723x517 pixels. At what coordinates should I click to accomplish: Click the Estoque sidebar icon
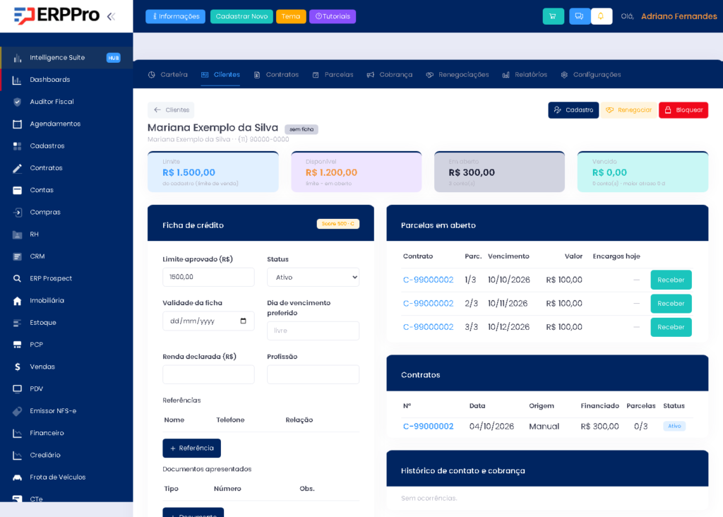(x=17, y=323)
